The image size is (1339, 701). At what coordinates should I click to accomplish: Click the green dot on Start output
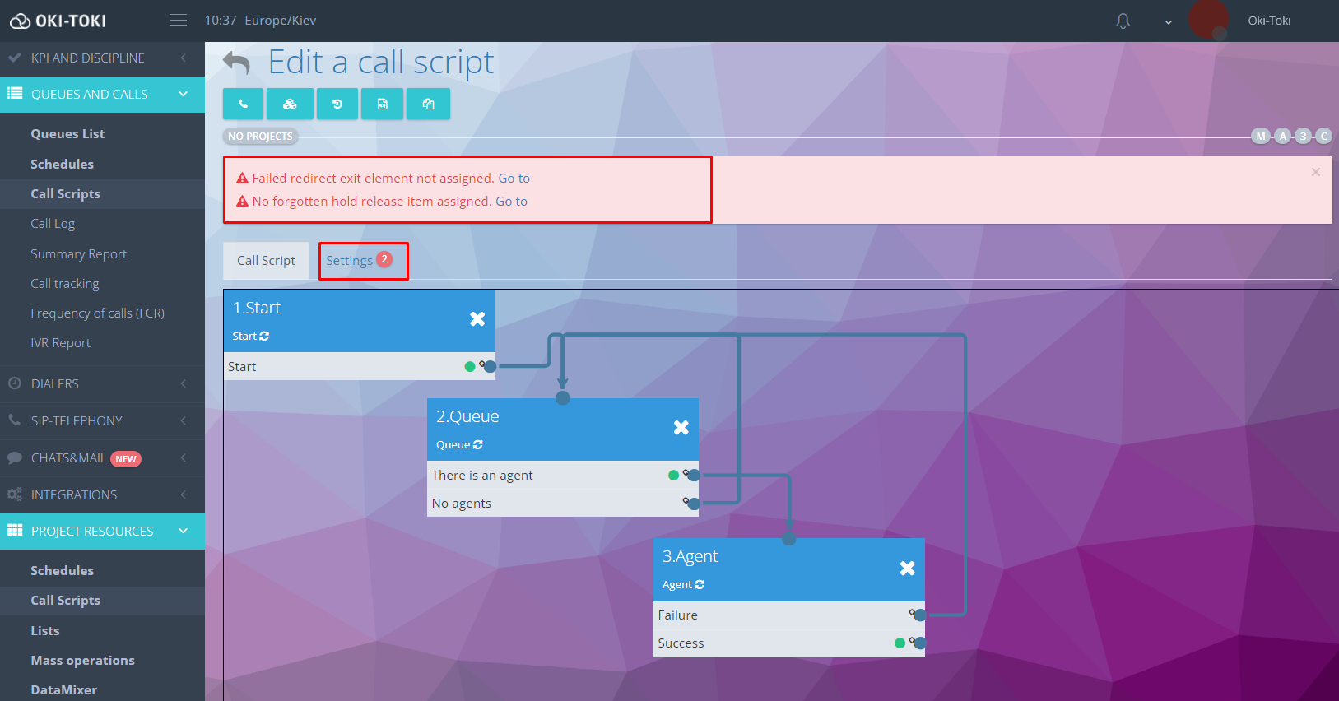(469, 367)
